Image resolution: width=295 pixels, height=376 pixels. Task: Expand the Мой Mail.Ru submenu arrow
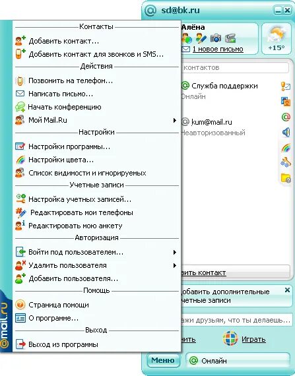click(x=175, y=120)
